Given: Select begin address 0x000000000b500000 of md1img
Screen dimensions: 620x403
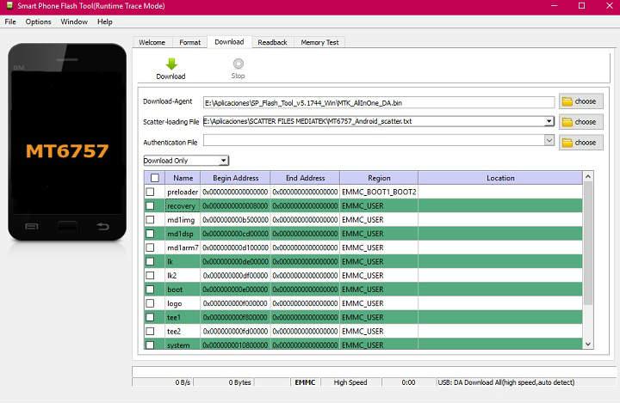Looking at the screenshot, I should coord(236,219).
